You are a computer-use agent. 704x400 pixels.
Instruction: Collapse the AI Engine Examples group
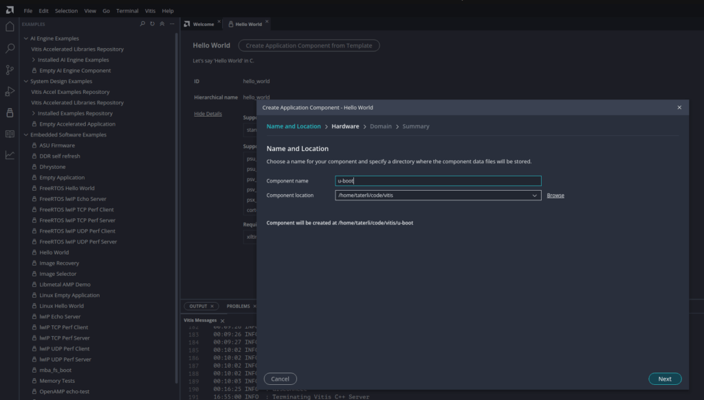coord(26,38)
